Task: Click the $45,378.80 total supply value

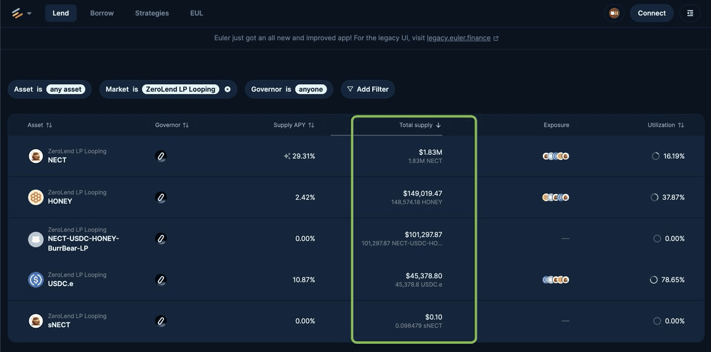Action: point(424,276)
